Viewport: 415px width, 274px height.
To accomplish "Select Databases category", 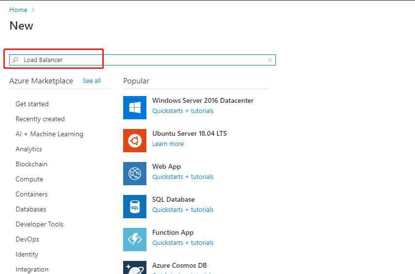I will click(31, 209).
